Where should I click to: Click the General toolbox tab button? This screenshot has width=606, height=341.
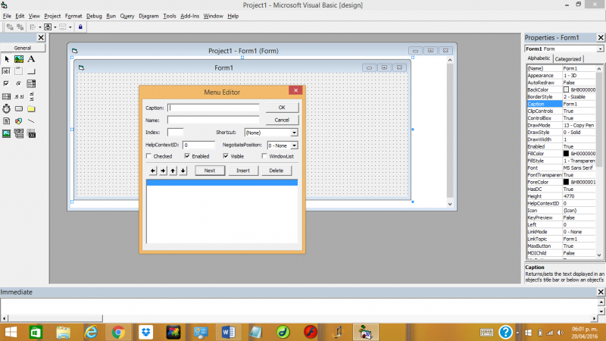(x=23, y=48)
